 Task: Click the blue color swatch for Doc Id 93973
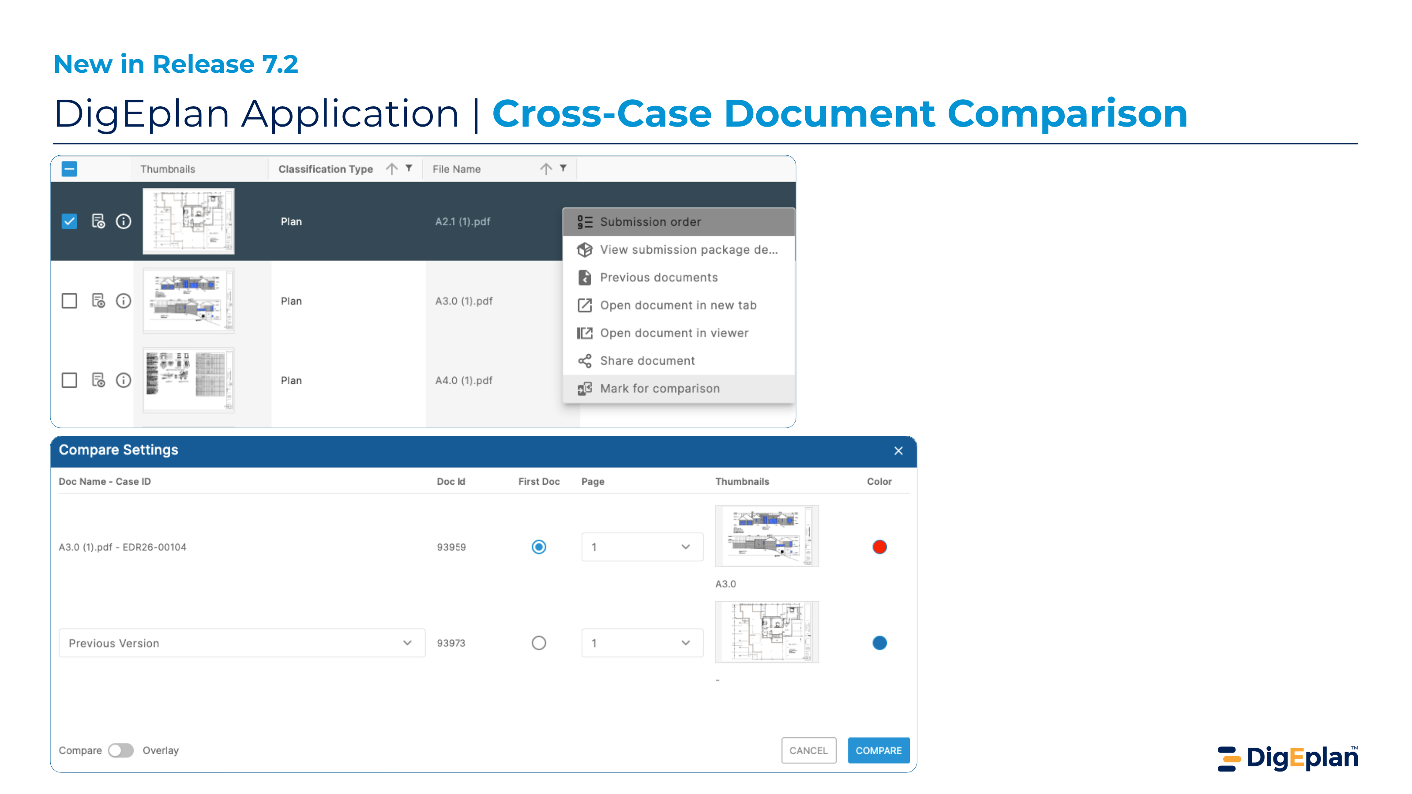880,643
